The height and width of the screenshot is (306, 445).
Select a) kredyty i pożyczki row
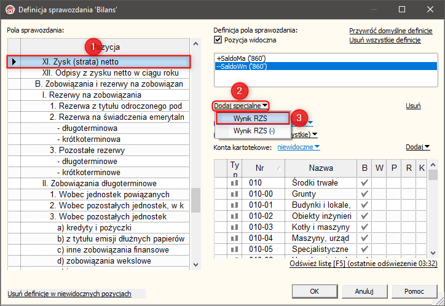pos(98,228)
